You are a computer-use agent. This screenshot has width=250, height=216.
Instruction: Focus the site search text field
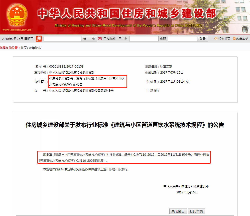[62, 39]
